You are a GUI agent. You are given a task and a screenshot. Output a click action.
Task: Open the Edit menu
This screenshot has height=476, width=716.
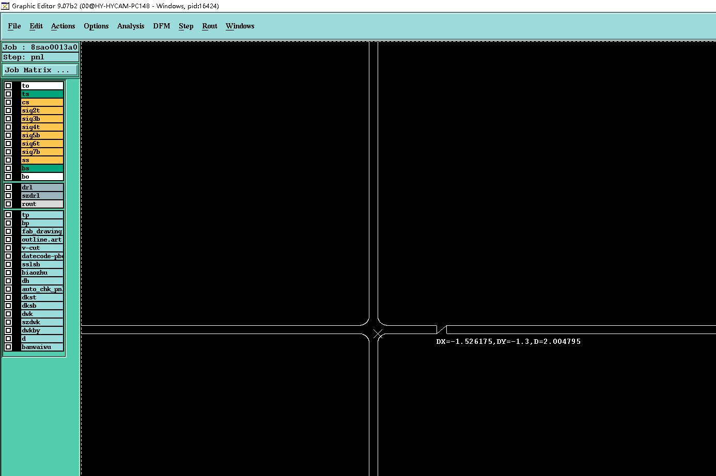[x=36, y=26]
